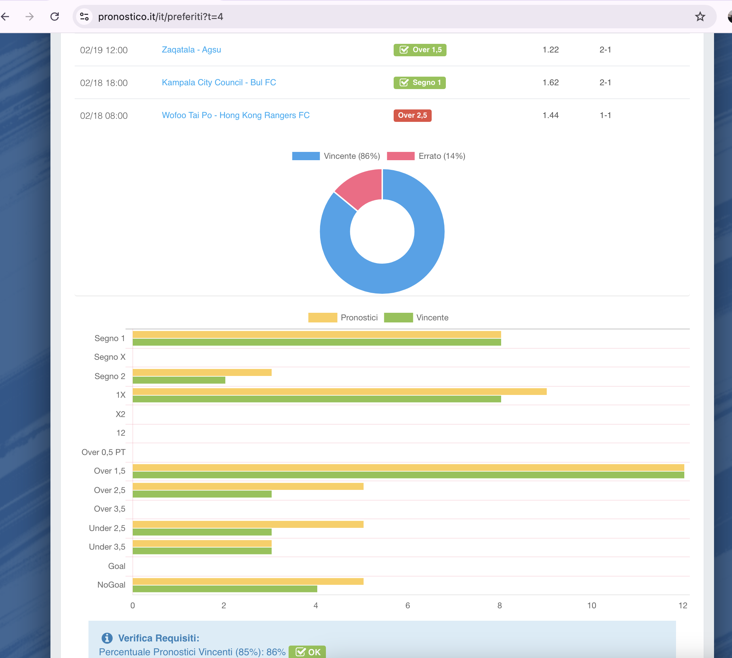Bookmark page with the star icon
This screenshot has height=658, width=732.
click(x=700, y=17)
